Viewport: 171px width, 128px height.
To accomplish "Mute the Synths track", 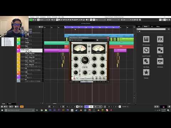I will pyautogui.click(x=22, y=42).
